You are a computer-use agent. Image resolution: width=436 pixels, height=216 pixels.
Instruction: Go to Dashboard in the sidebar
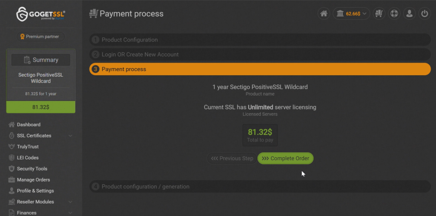(x=29, y=125)
